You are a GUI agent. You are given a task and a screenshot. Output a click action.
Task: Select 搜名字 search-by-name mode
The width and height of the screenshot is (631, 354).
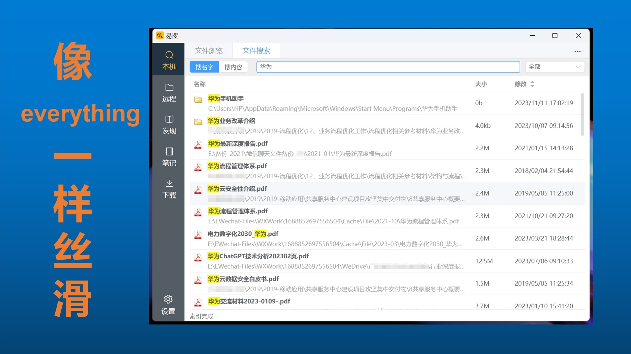click(204, 67)
